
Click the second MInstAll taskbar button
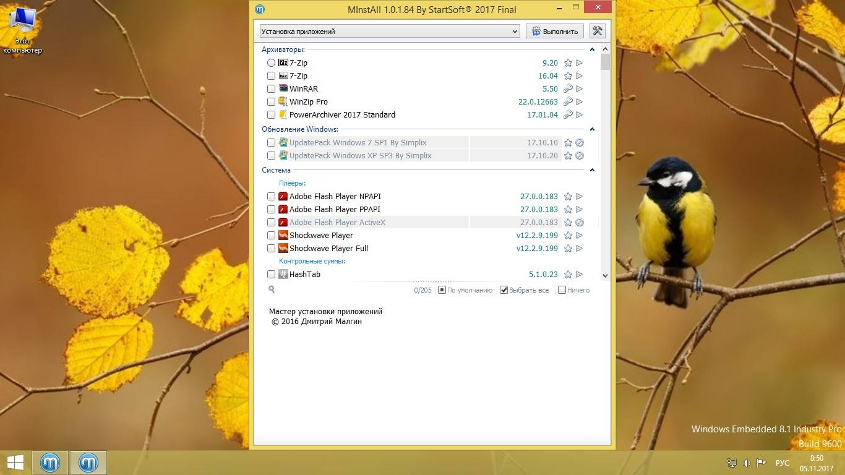88,463
